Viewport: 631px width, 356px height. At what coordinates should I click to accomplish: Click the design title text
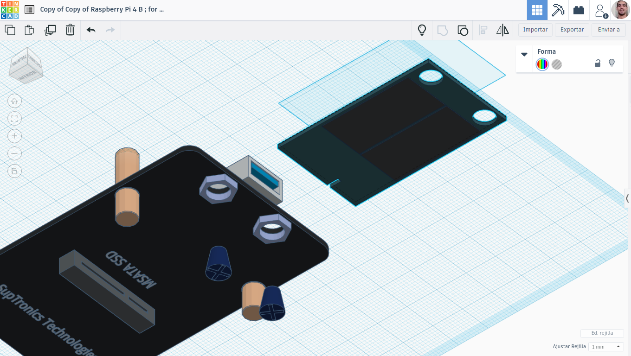click(102, 9)
